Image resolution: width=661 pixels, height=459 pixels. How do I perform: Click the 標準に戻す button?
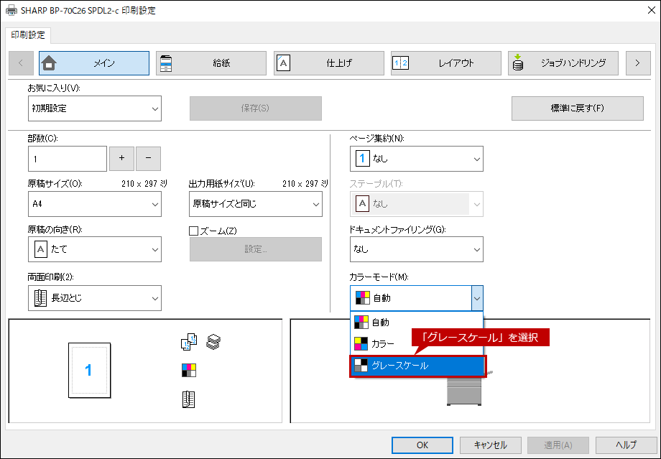coord(577,108)
